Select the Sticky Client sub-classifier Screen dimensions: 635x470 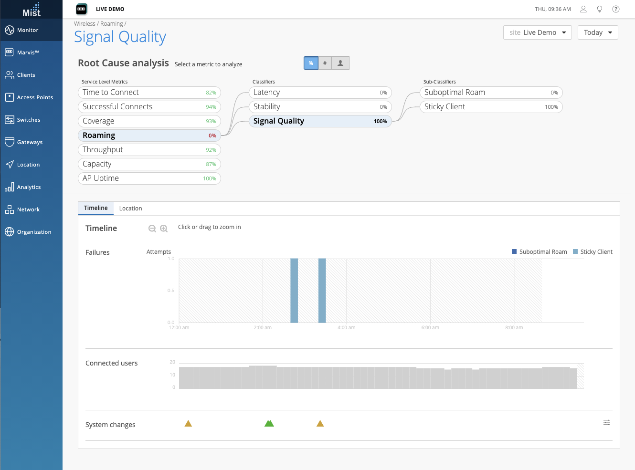point(491,107)
